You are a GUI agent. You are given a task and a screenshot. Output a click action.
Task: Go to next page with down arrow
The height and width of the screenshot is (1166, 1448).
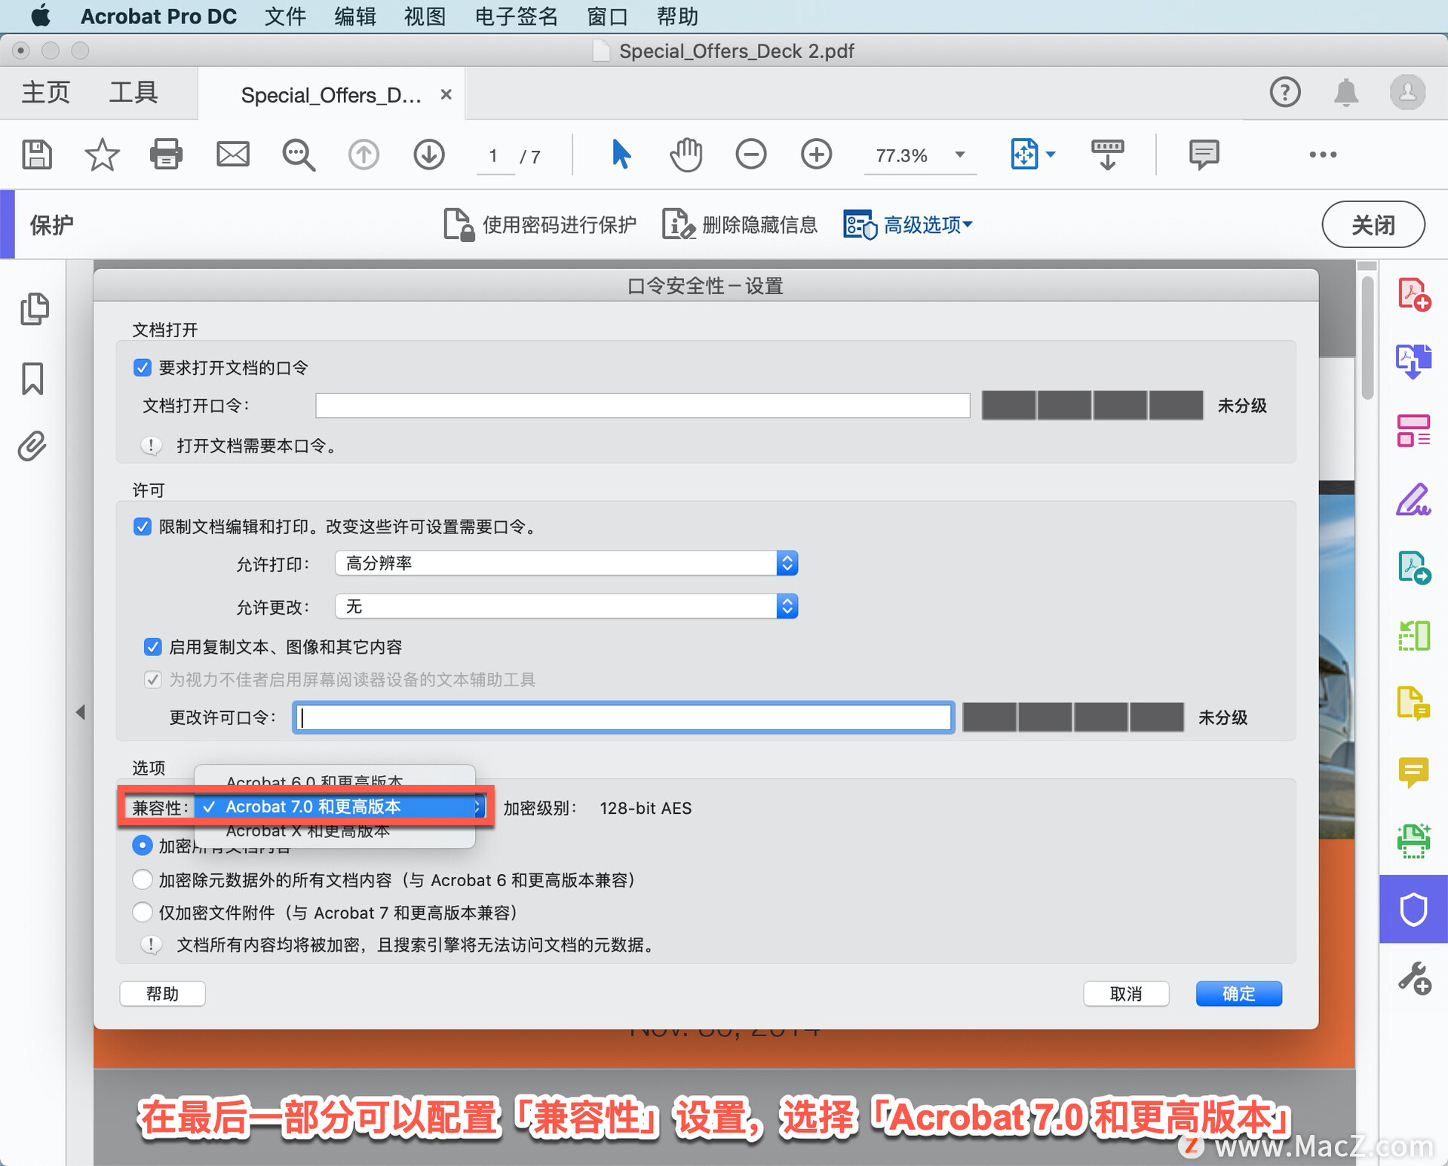pyautogui.click(x=429, y=155)
